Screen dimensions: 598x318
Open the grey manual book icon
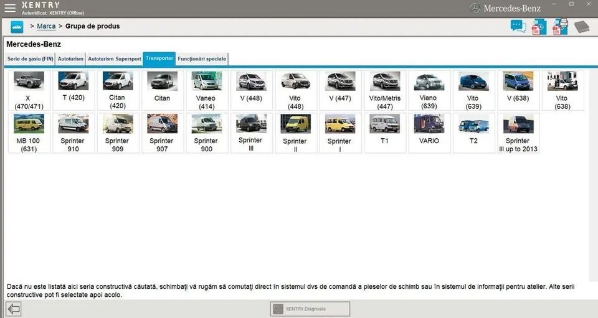click(x=582, y=27)
